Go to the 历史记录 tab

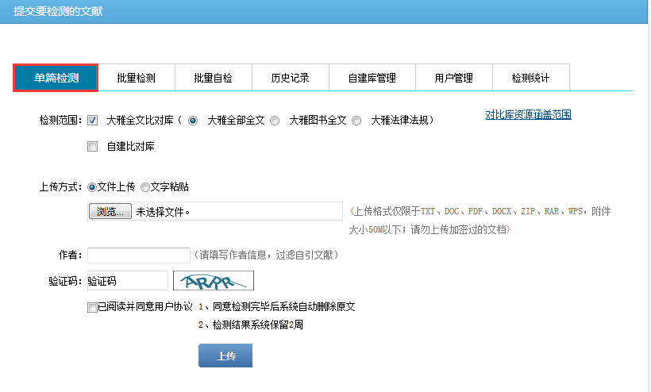290,78
